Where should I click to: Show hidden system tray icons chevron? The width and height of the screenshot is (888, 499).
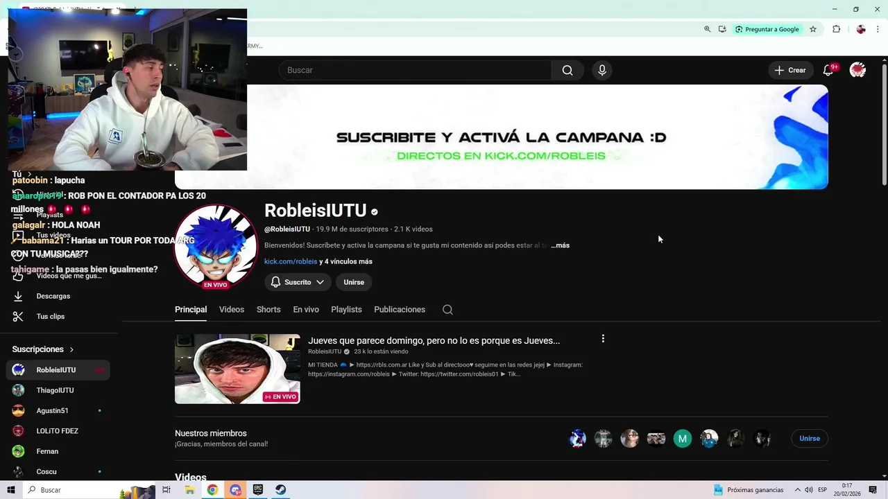pyautogui.click(x=798, y=490)
